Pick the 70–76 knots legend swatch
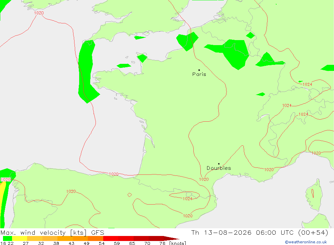Image resolution: width=334 pixels, height=245 pixels. [x=156, y=238]
